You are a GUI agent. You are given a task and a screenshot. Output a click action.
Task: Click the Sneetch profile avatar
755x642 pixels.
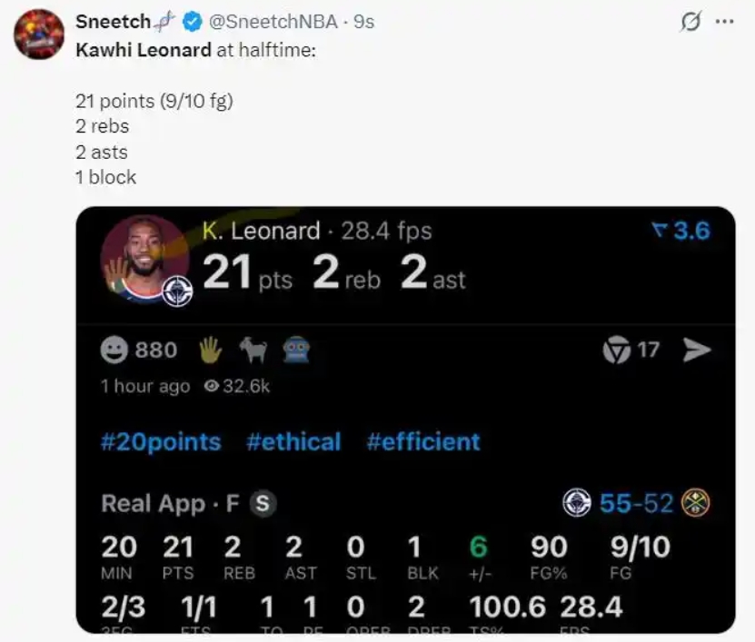(38, 34)
